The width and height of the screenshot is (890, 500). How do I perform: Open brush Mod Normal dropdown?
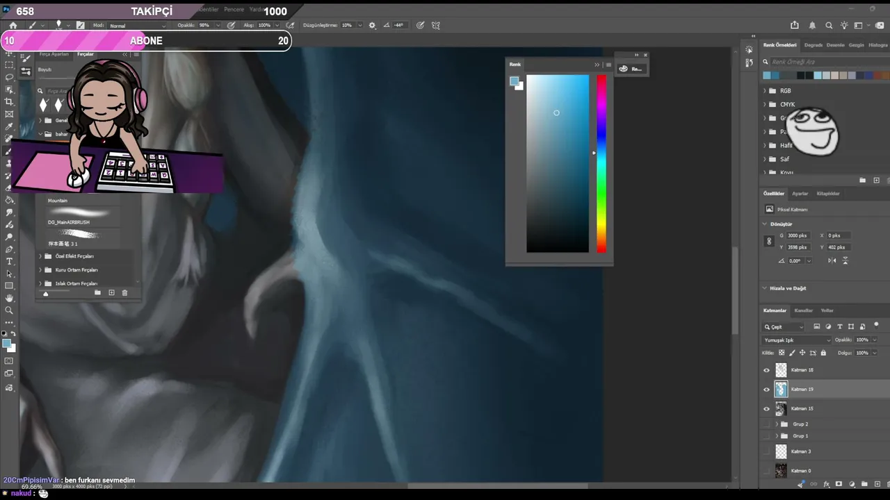137,26
